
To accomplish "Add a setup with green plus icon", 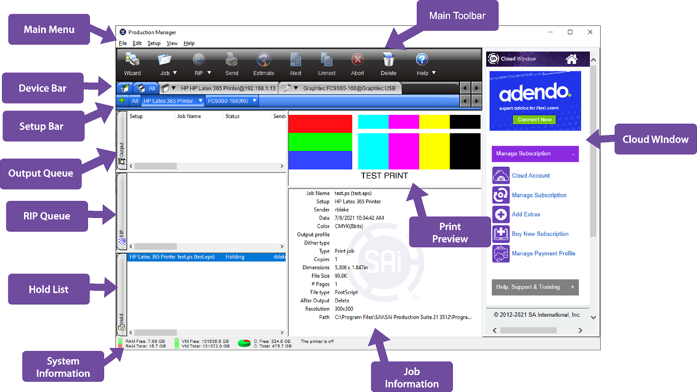I will (x=122, y=101).
